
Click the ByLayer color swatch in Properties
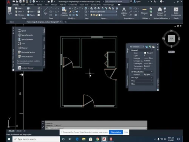pyautogui.click(x=145, y=53)
